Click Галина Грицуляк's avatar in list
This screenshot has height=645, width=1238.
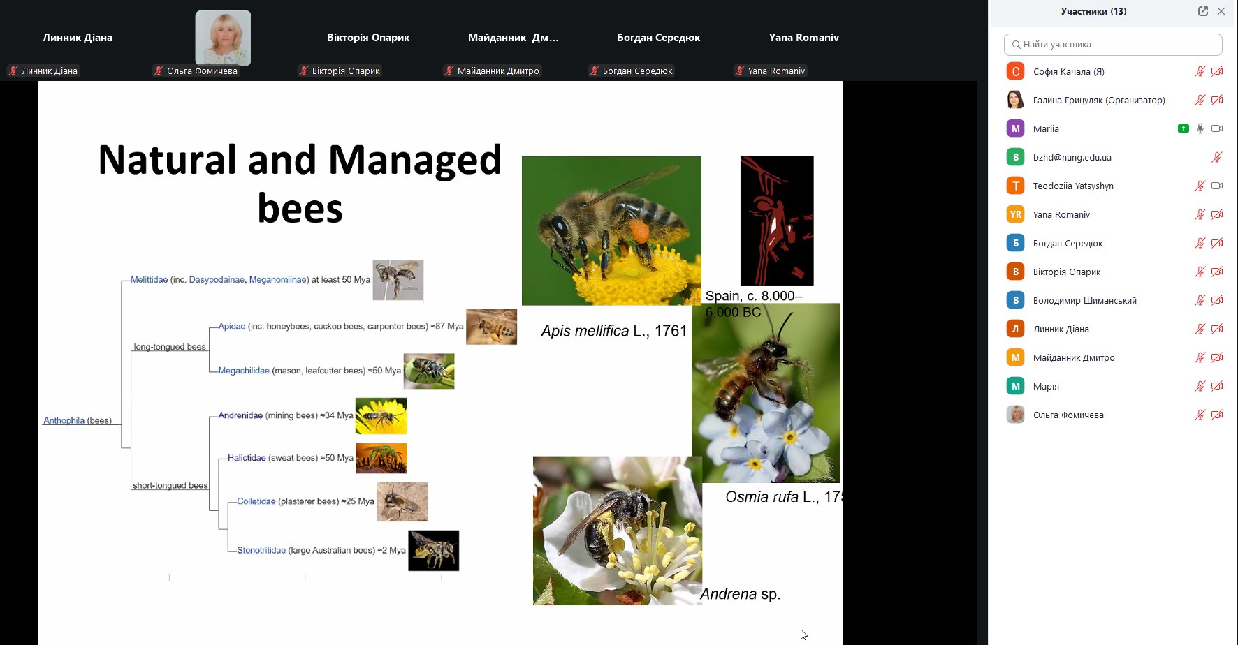coord(1015,100)
